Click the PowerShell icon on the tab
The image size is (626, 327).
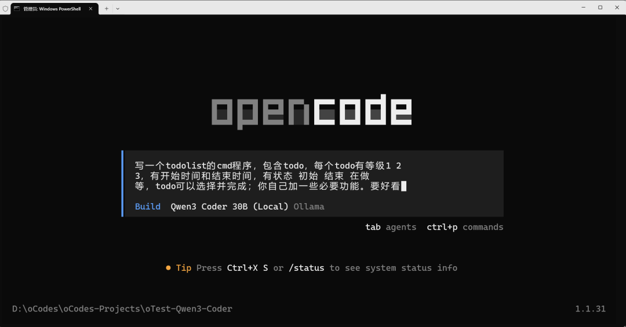point(17,8)
